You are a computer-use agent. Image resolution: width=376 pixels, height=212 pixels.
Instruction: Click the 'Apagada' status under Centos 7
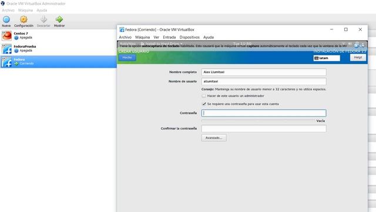pyautogui.click(x=26, y=38)
